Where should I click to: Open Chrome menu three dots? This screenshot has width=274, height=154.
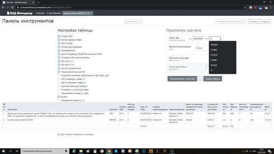[x=271, y=8]
